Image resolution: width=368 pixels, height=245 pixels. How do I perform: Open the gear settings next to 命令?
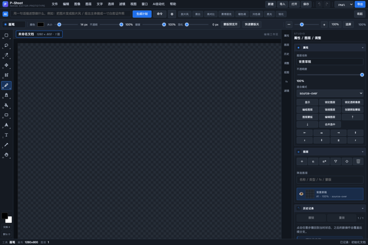pyautogui.click(x=172, y=14)
